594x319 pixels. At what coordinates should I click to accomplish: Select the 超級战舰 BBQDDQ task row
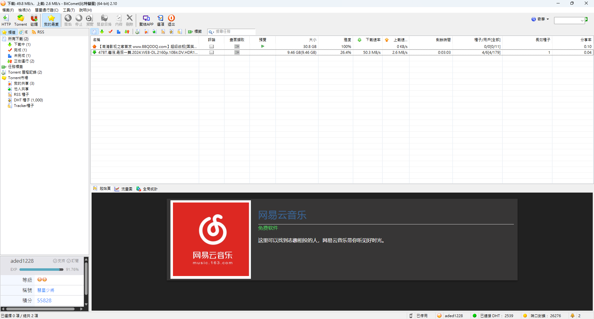[x=342, y=46]
